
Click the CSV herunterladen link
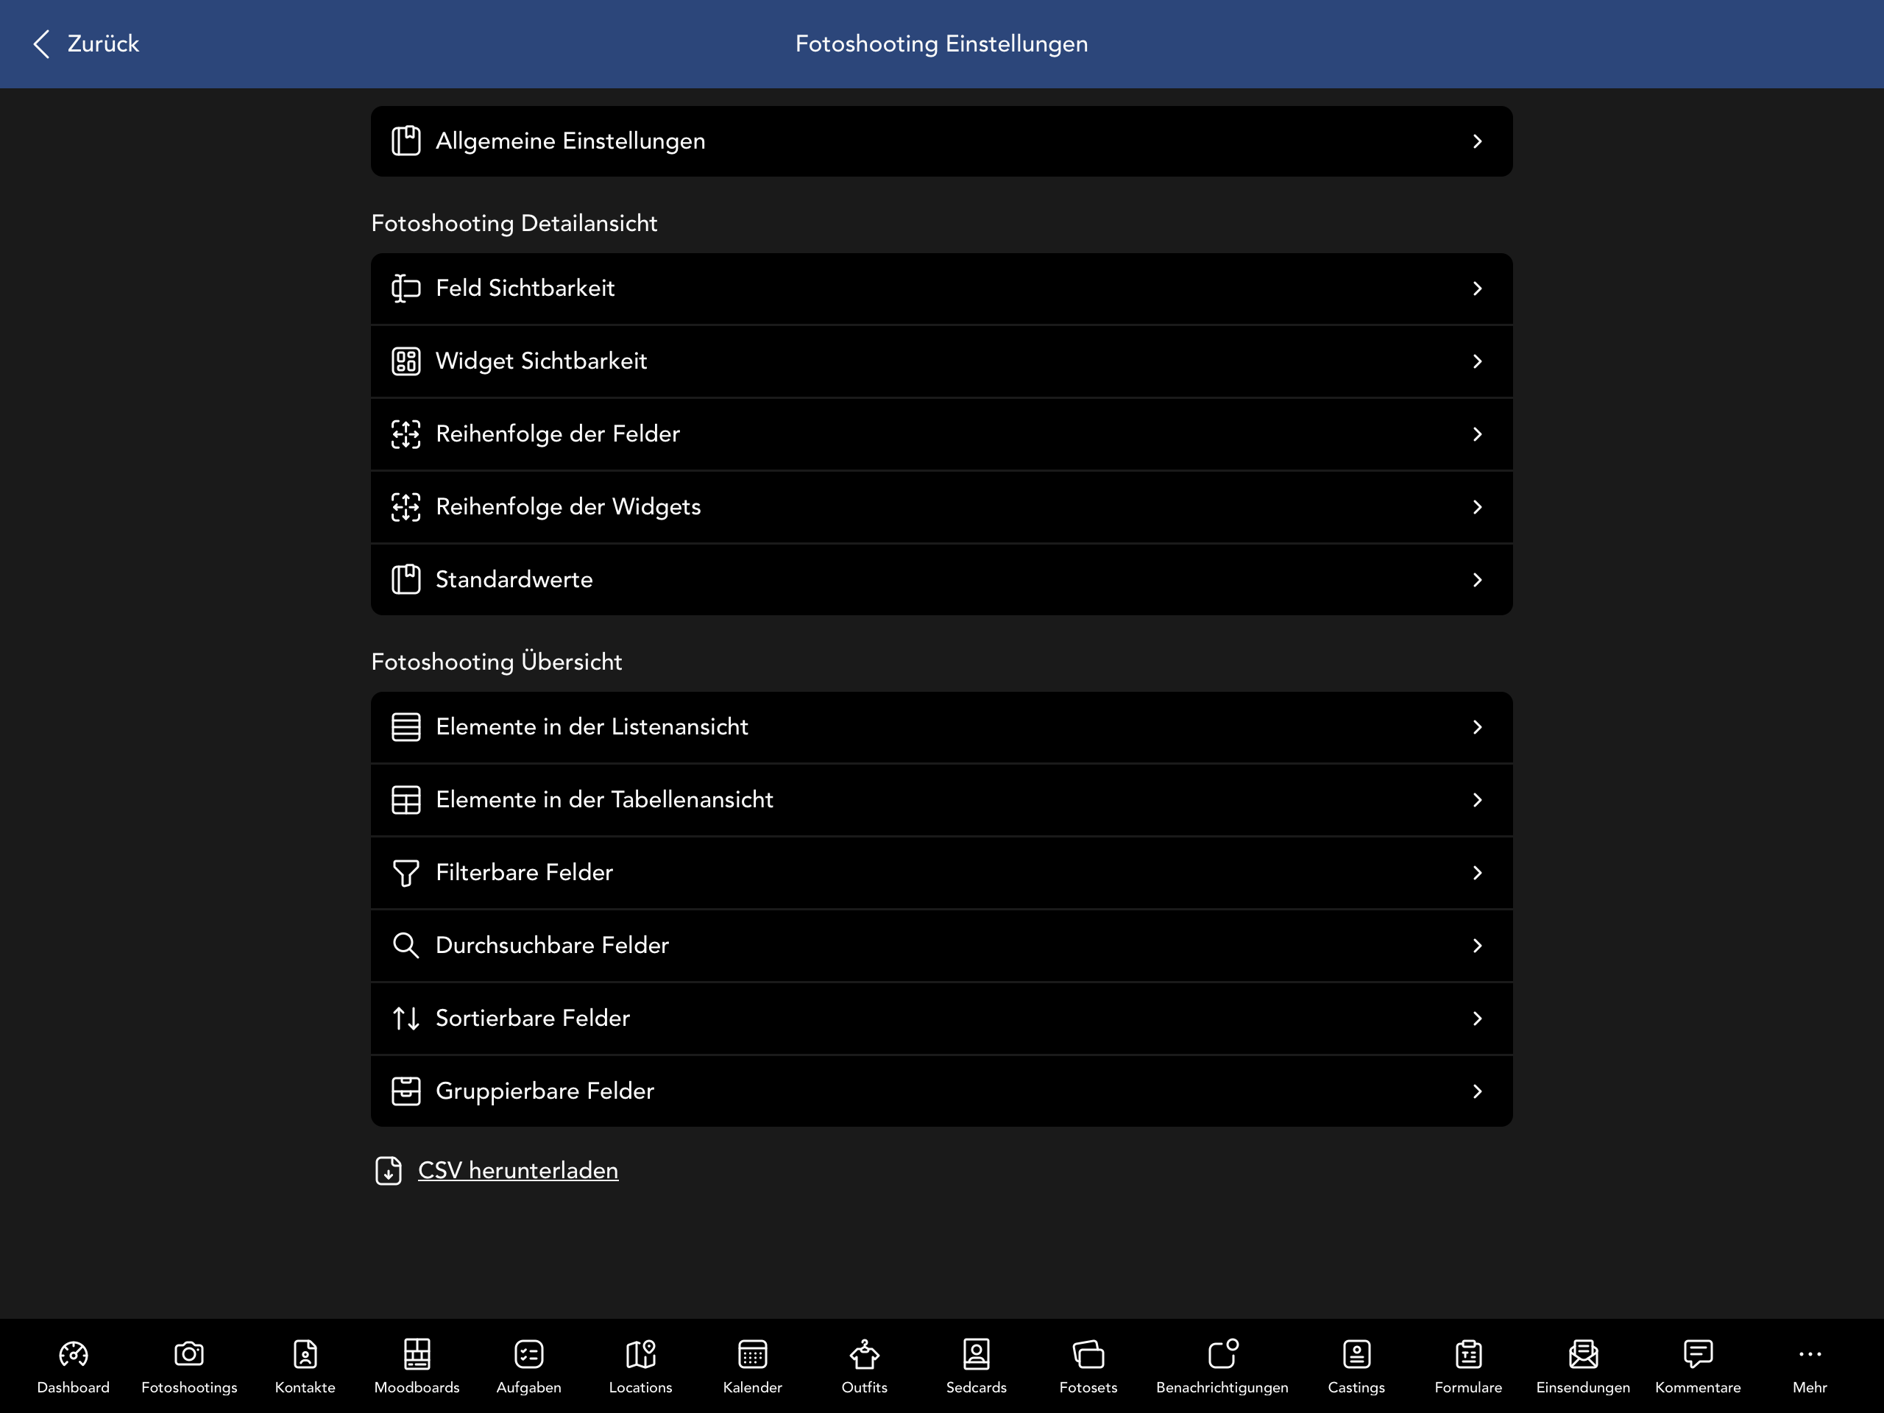pos(518,1170)
